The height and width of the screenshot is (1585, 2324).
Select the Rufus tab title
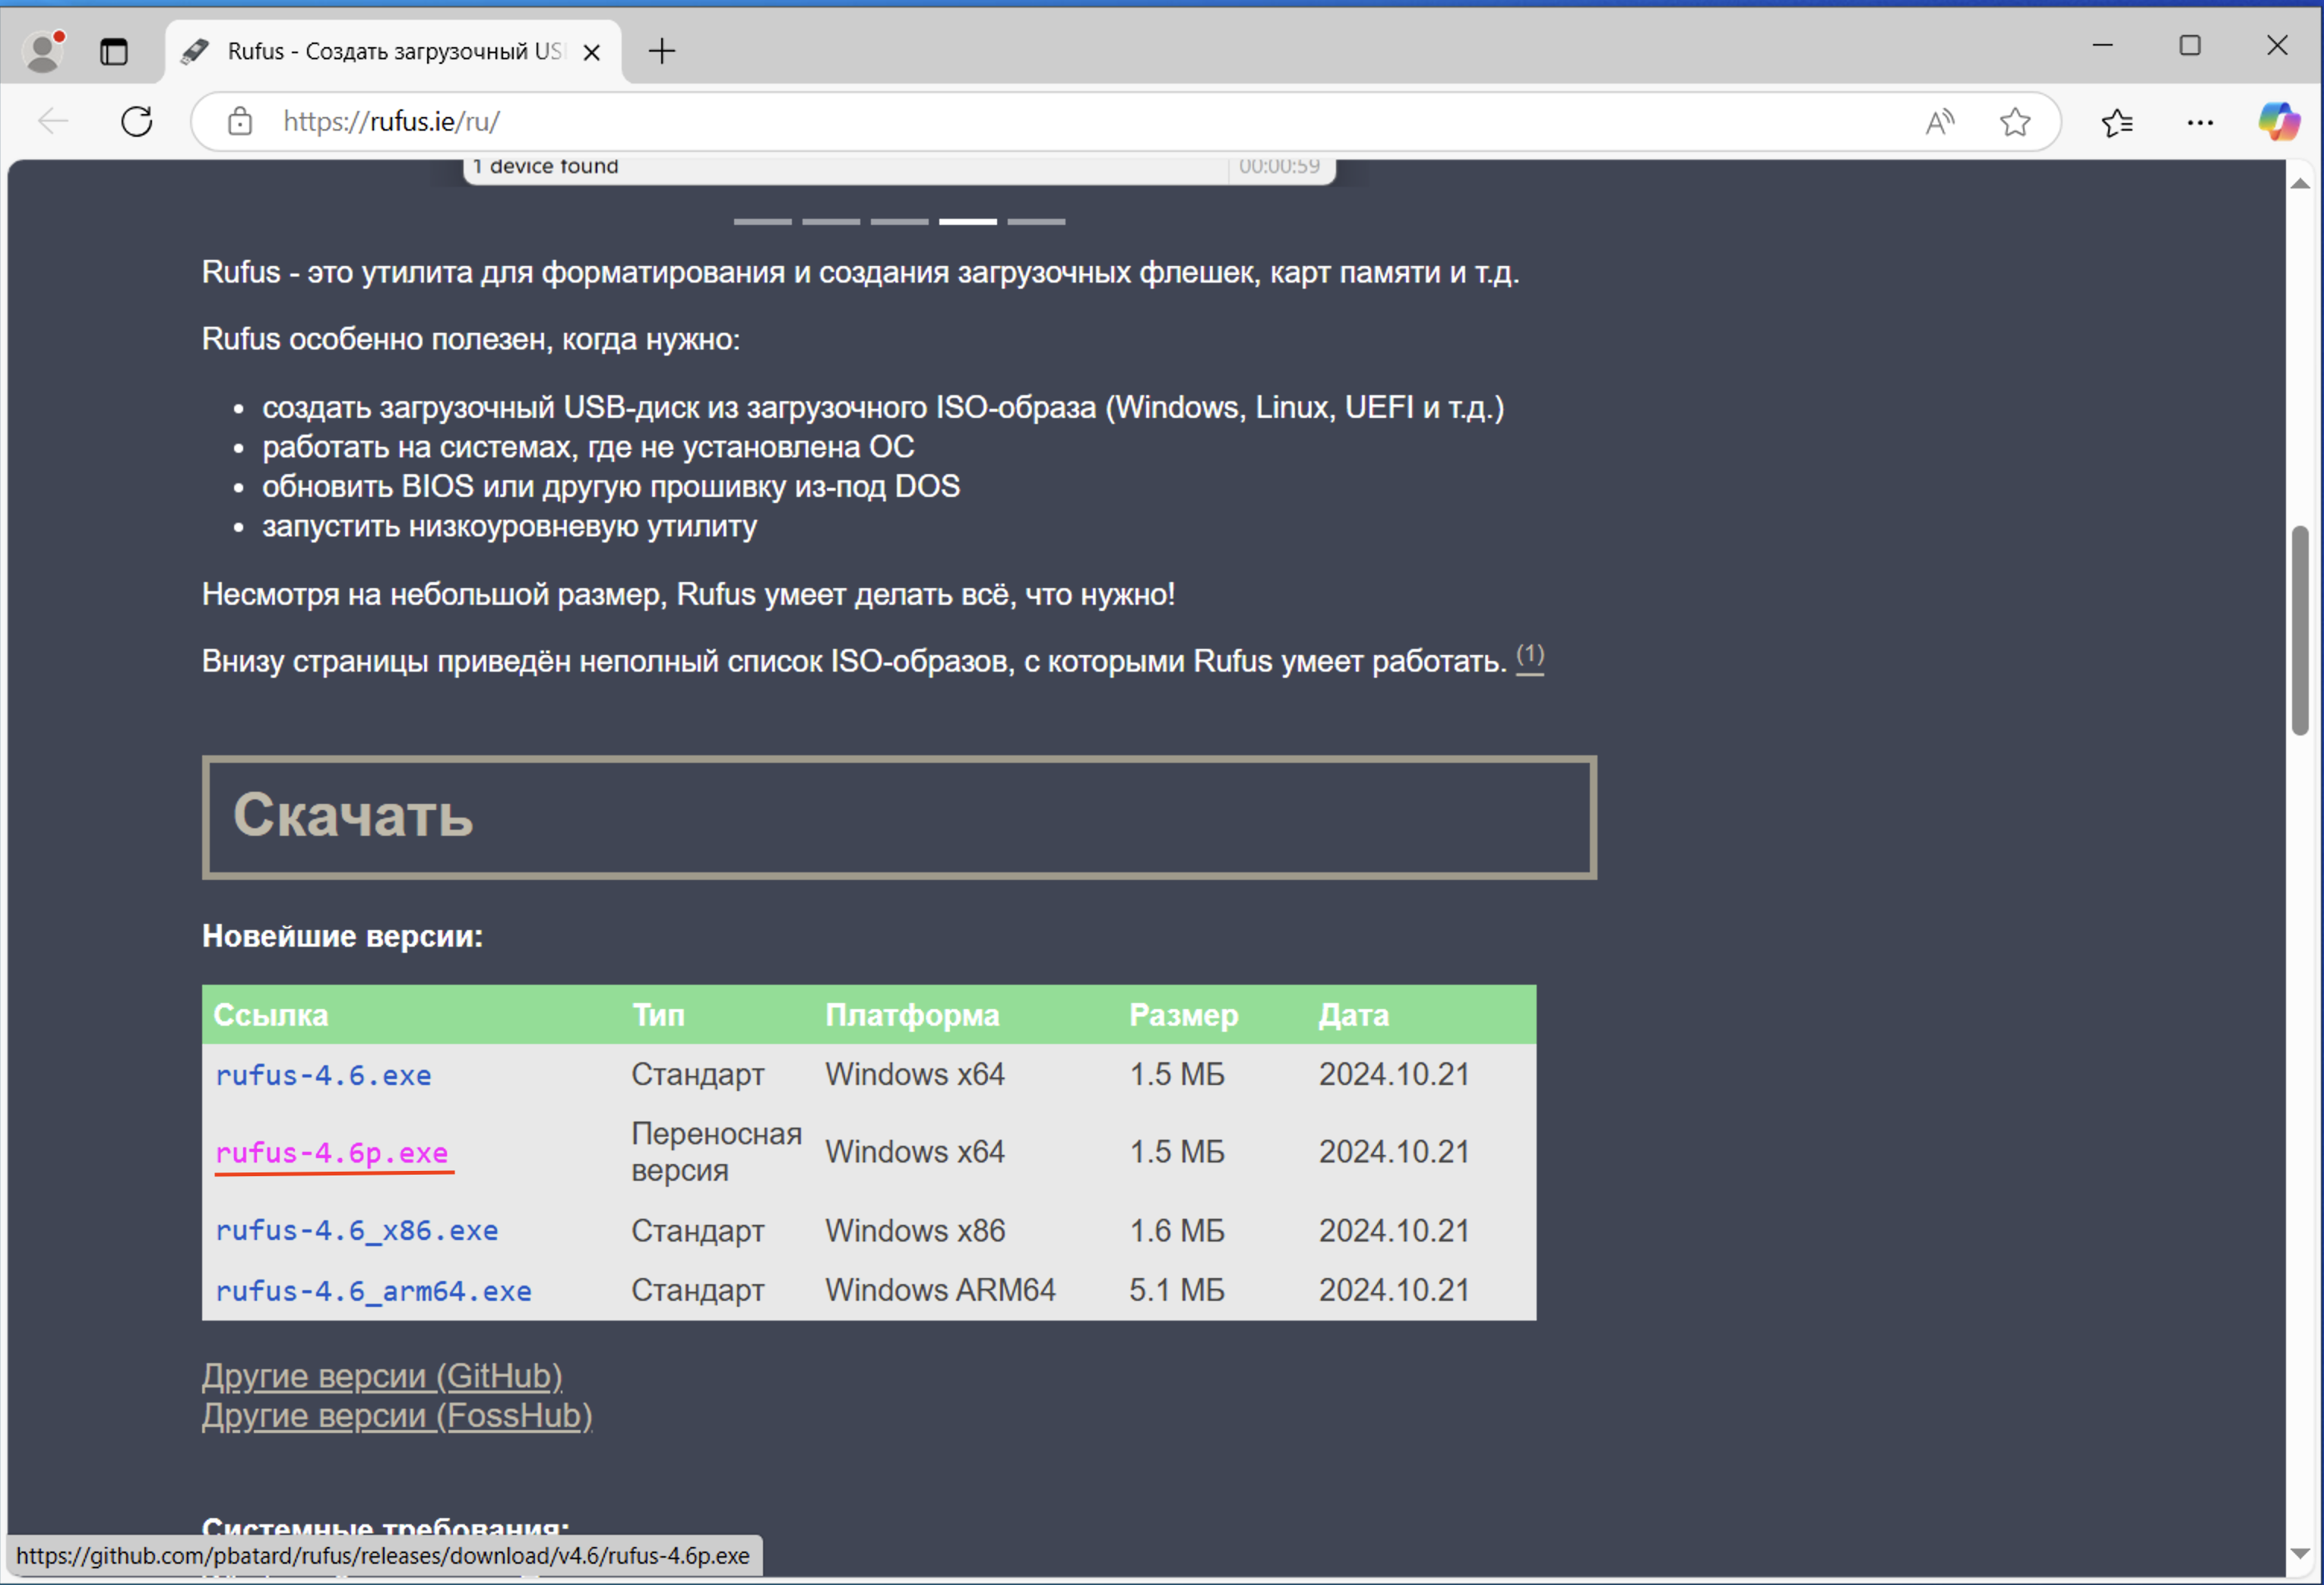395,51
